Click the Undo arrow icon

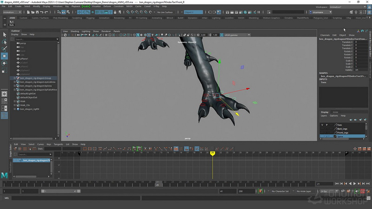pos(42,12)
